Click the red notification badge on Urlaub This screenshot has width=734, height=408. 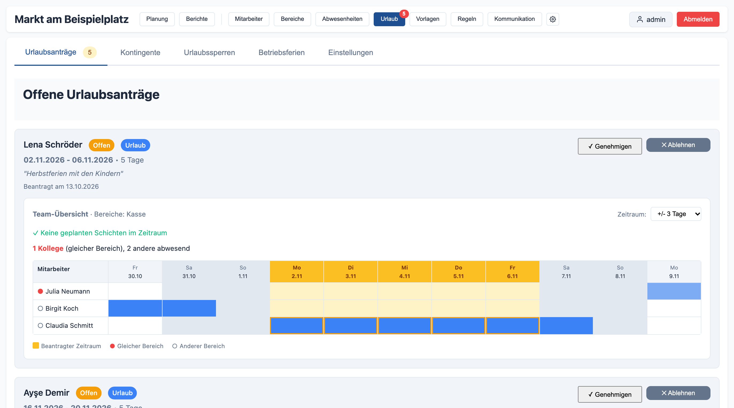click(x=404, y=14)
